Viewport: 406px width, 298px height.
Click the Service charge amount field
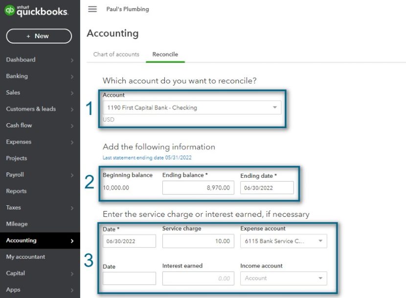(198, 240)
